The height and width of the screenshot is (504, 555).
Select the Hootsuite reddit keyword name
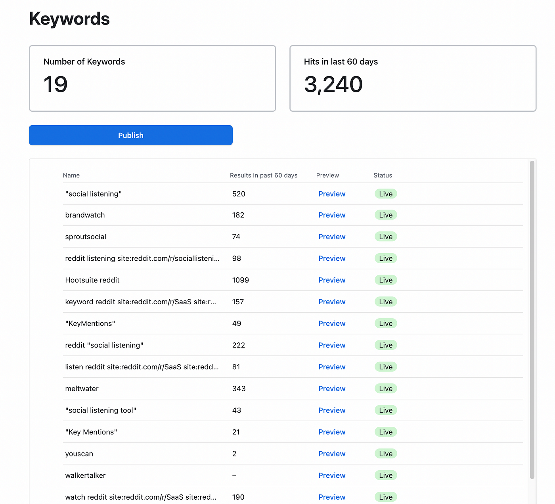tap(92, 280)
